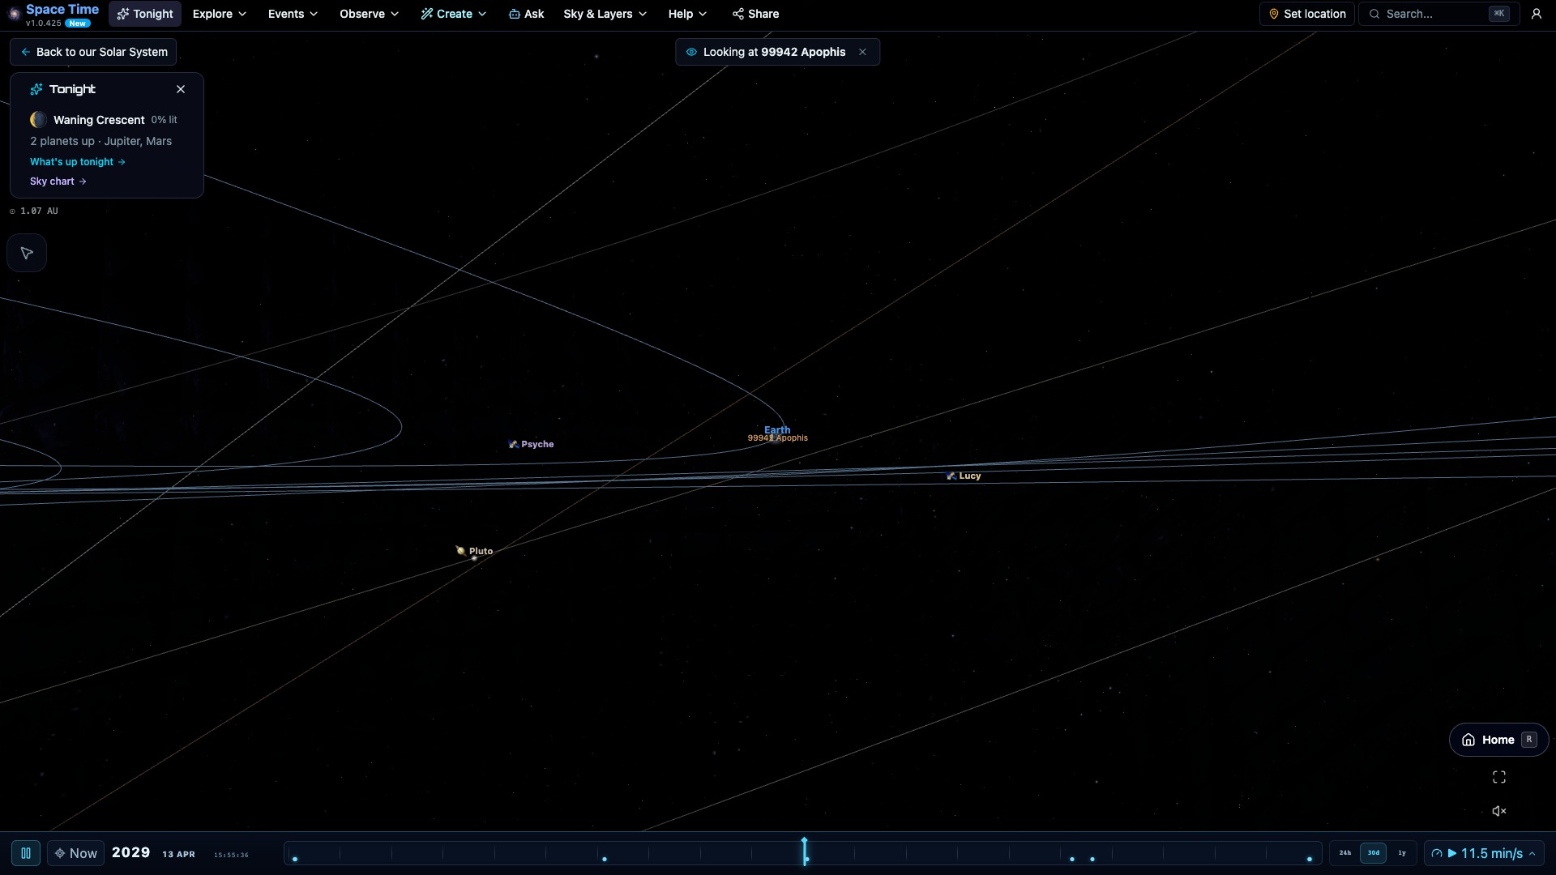Dismiss the Looking at 99942 Apophis chip
This screenshot has width=1556, height=875.
click(x=862, y=52)
